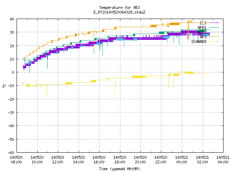Viewport: 230px width, 172px height.
Task: Click x-axis tick label 140520 18:00
Action: tap(120, 160)
